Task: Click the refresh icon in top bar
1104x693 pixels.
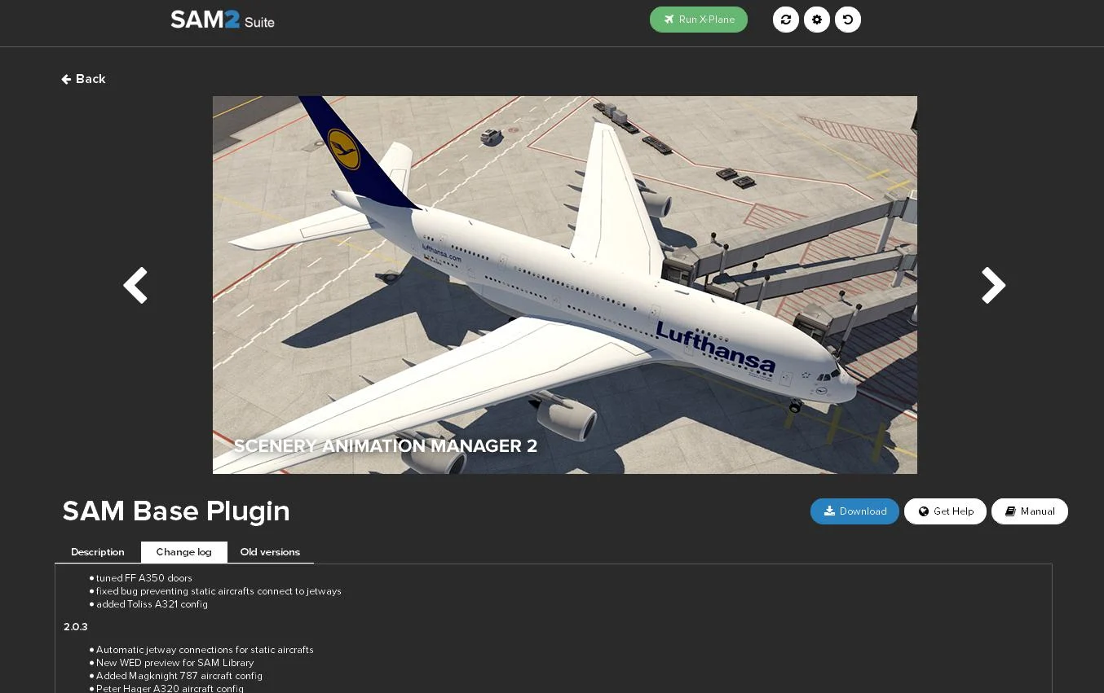Action: click(x=786, y=20)
